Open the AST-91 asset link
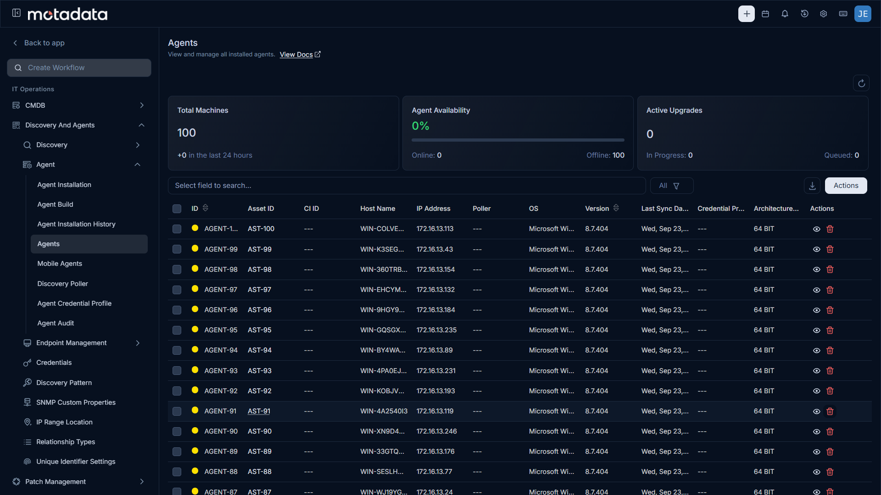The width and height of the screenshot is (881, 495). click(259, 411)
